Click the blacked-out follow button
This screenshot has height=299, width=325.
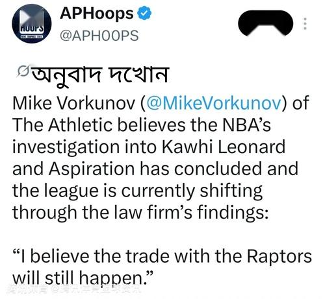pos(265,23)
